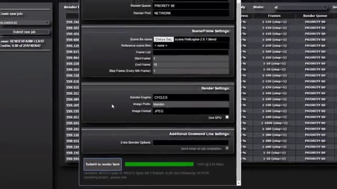
Task: Enable the Use GPU checkbox
Action: pos(227,117)
